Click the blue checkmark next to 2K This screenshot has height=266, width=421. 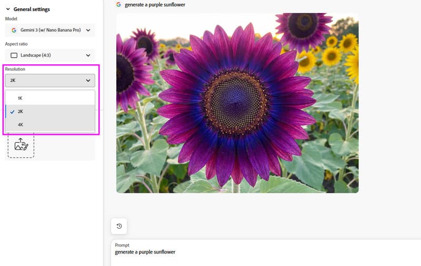click(x=12, y=112)
